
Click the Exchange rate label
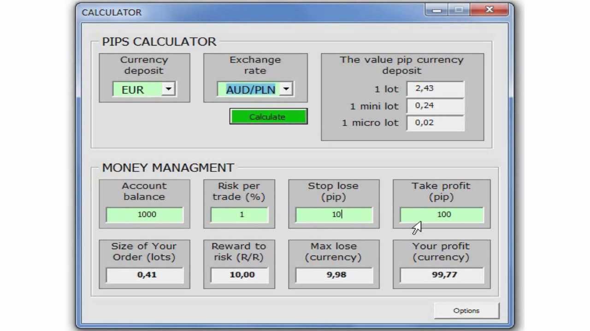tap(255, 65)
